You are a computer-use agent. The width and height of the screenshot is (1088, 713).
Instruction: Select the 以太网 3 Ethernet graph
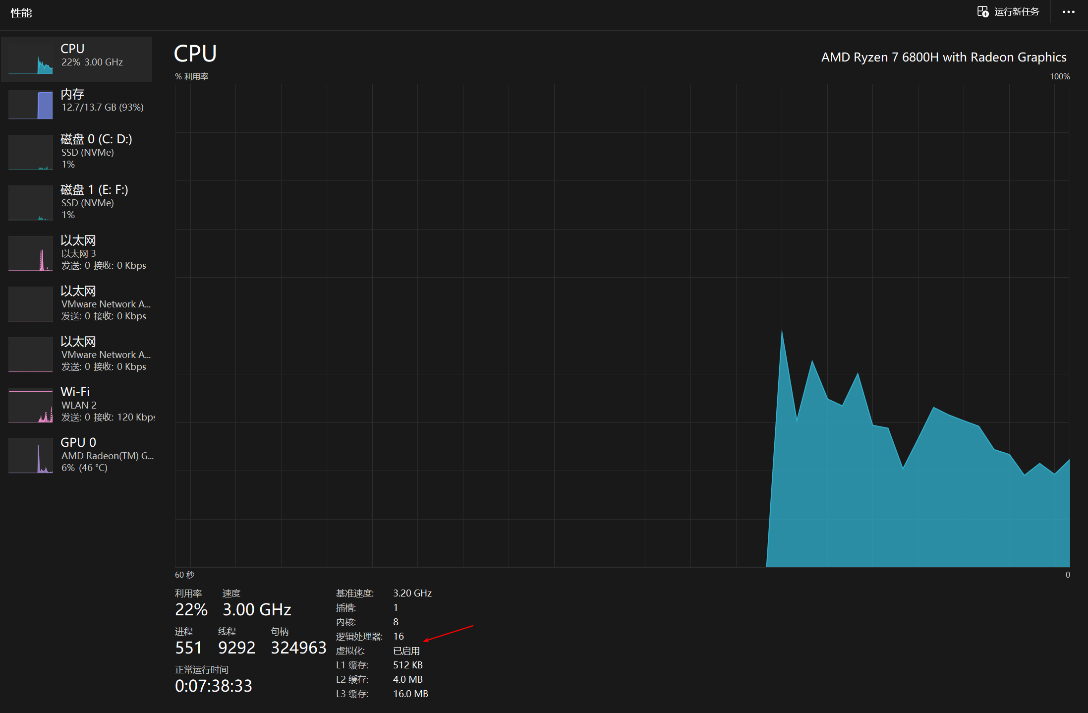(x=31, y=253)
